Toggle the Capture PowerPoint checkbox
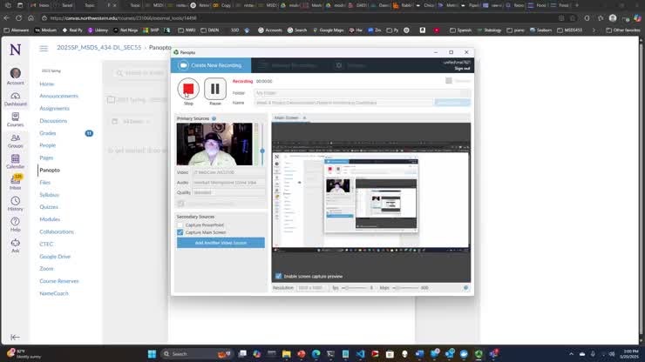Viewport: 645px width, 362px height. tap(180, 225)
